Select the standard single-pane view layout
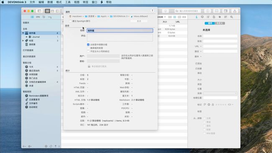Viewport: 272px width, 153px height. (47, 11)
